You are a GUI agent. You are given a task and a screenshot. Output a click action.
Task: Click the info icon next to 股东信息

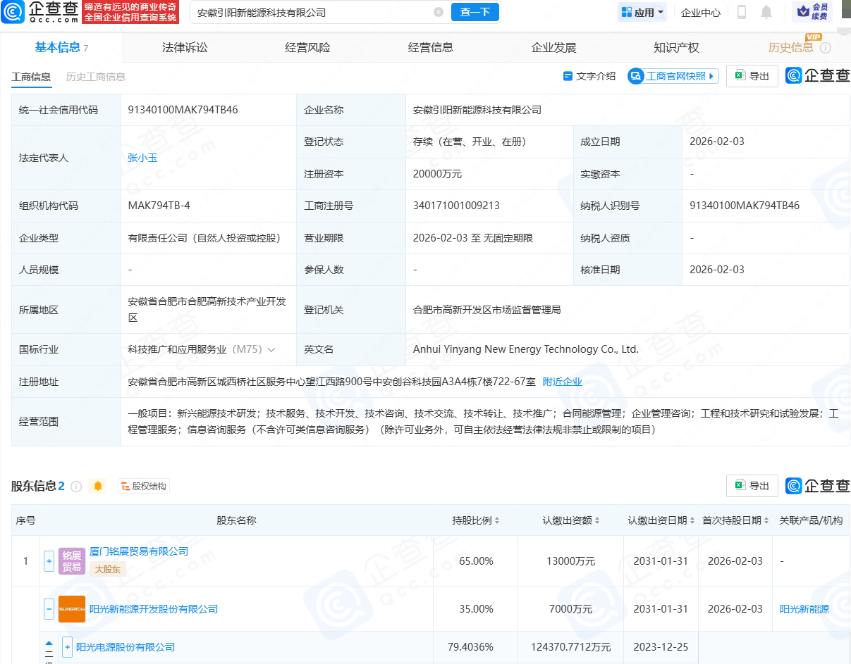click(x=76, y=486)
